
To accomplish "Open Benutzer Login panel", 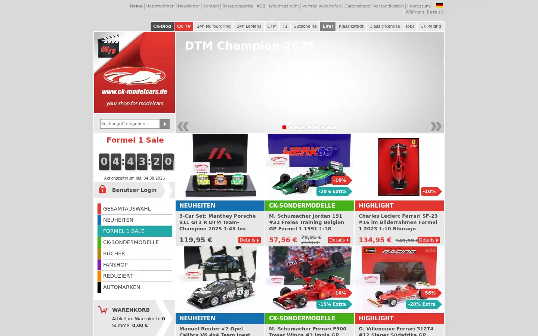I will tap(134, 190).
